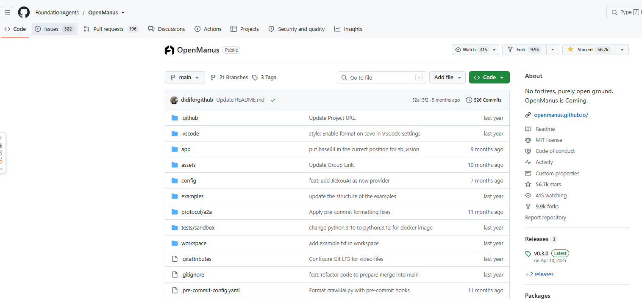Open the star lists dropdown arrow
642x299 pixels.
coord(622,50)
